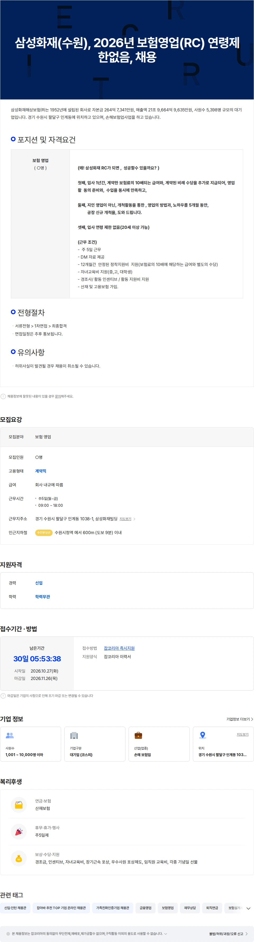Select the 잡아바 추천 TOP 기업 tag
Screen dimensions: 254x942
(x=61, y=908)
